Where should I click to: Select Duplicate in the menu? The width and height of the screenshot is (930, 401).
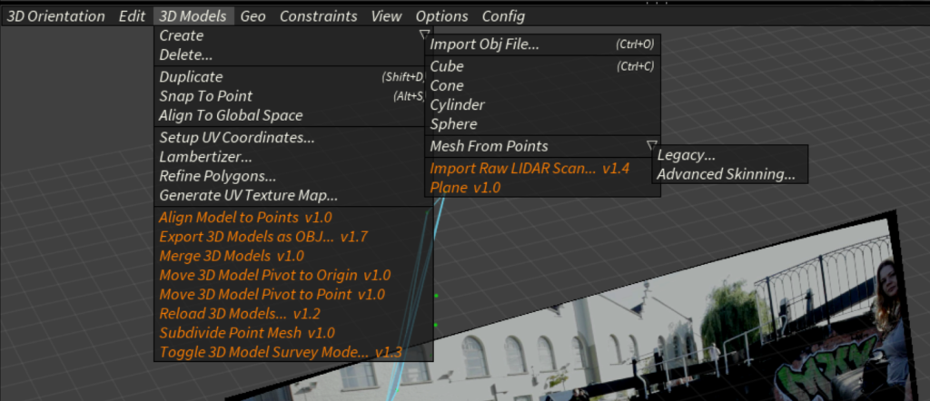(x=293, y=77)
